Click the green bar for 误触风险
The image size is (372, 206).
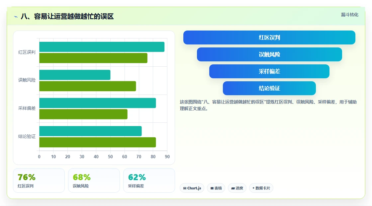click(88, 86)
